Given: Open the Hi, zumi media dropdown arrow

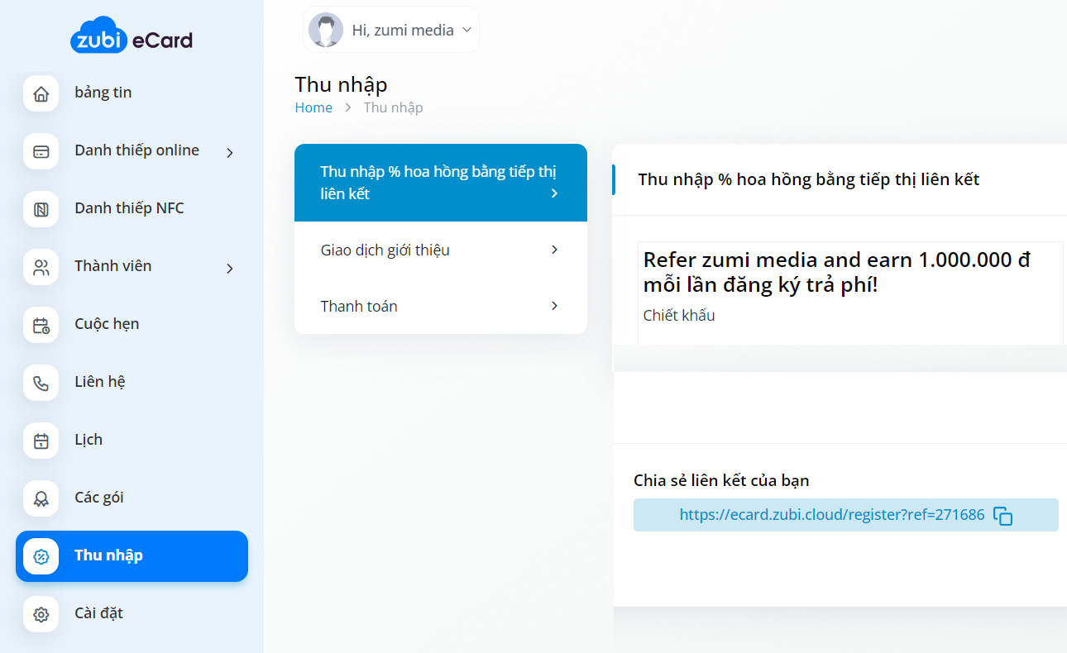Looking at the screenshot, I should tap(467, 30).
